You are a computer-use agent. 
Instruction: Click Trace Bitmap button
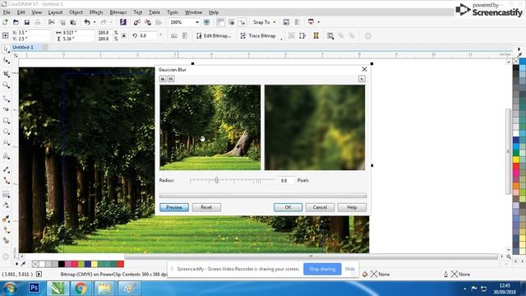(258, 35)
